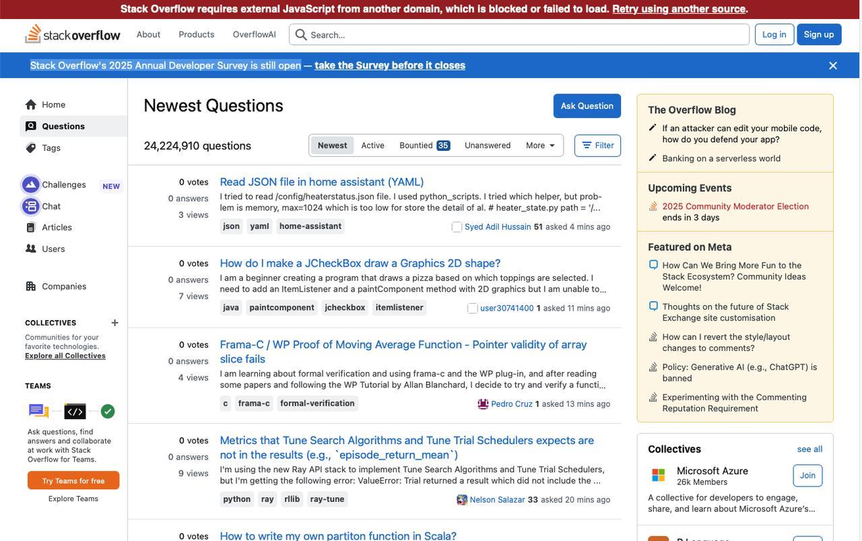Open the Tags page in sidebar
Screen dimensions: 862x541
73,148
